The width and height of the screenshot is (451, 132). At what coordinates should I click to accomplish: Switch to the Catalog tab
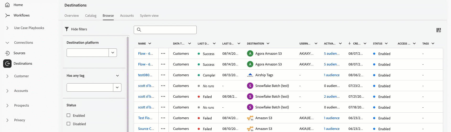tap(91, 16)
